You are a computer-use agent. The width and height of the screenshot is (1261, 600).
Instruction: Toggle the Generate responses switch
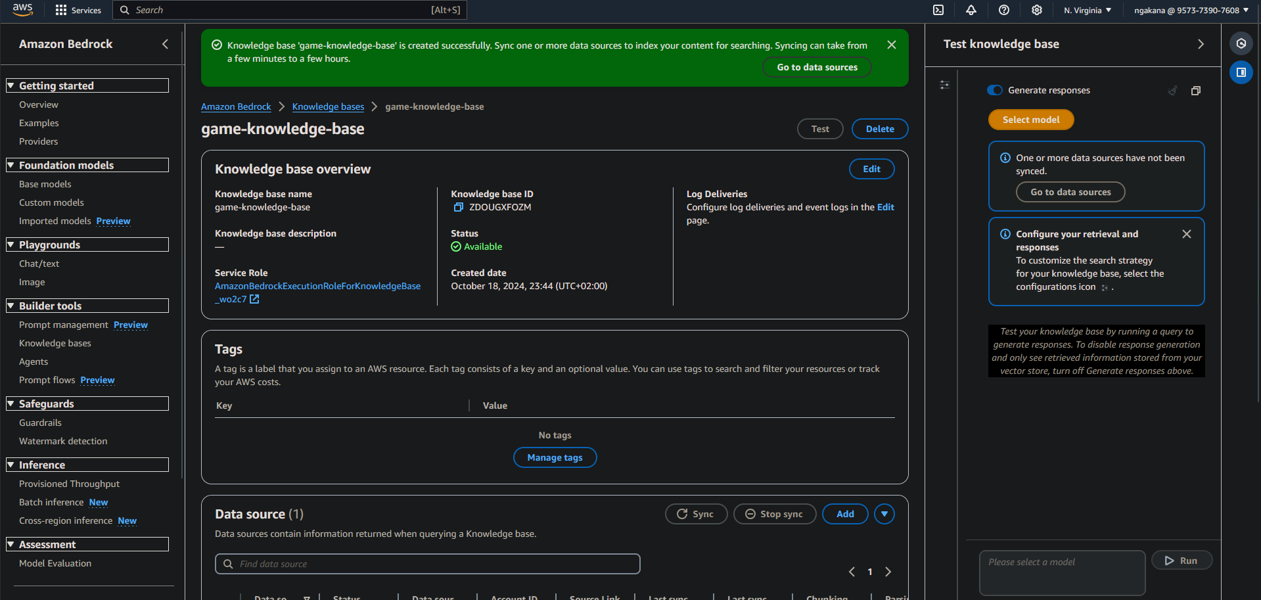(995, 90)
